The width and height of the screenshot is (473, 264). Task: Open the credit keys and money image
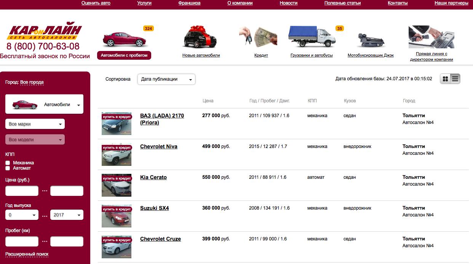(258, 36)
